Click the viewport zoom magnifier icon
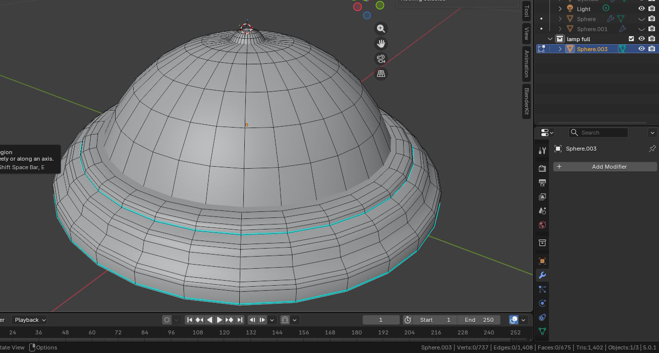This screenshot has height=353, width=659. [381, 29]
